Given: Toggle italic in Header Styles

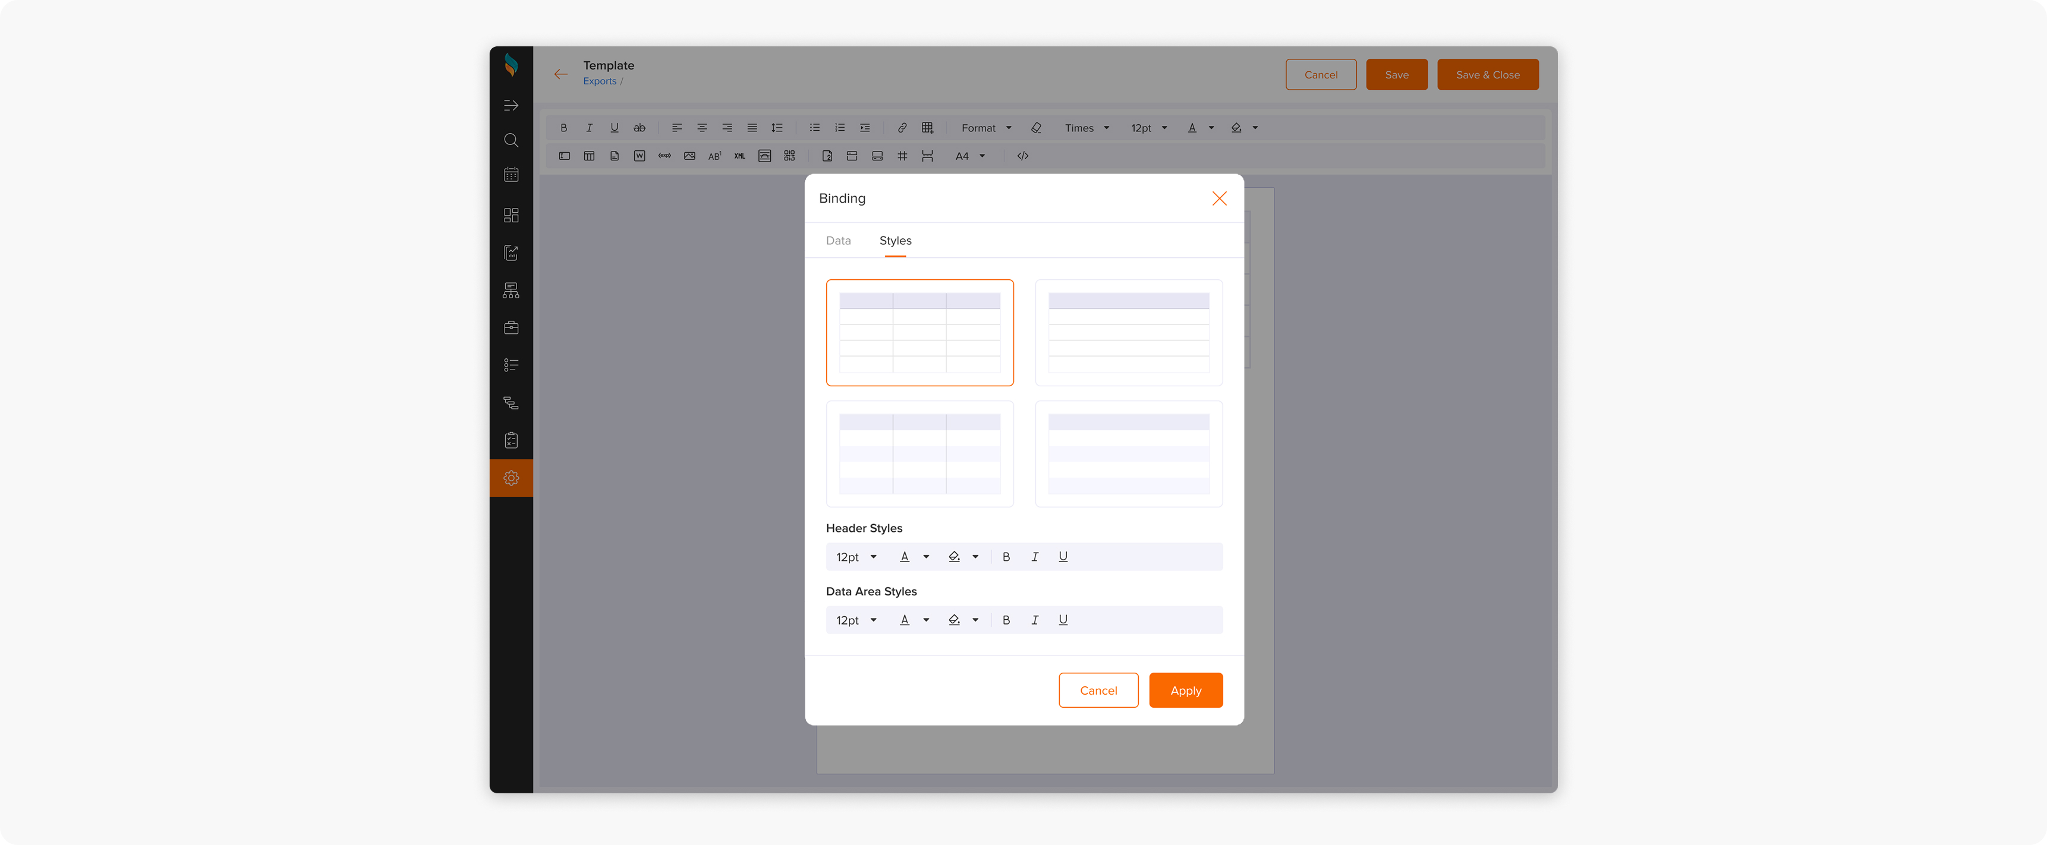Looking at the screenshot, I should (x=1034, y=557).
